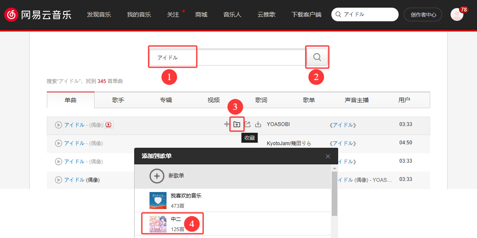The height and width of the screenshot is (238, 477).
Task: Click the dialog scrollbar thumb
Action: 334,193
